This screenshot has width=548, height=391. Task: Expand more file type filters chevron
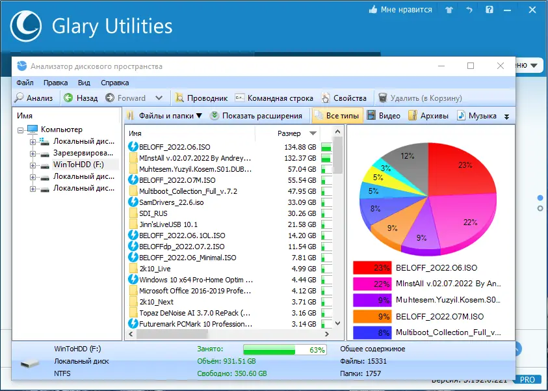[506, 117]
